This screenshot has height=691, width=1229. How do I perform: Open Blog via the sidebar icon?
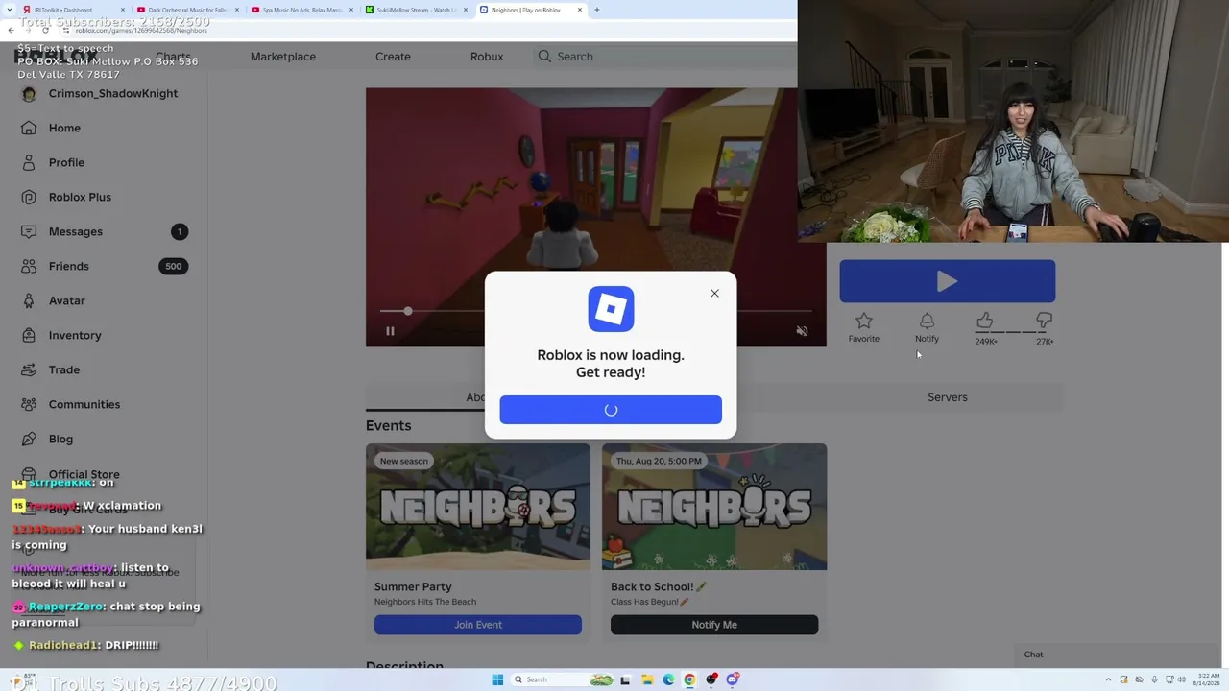tap(29, 439)
